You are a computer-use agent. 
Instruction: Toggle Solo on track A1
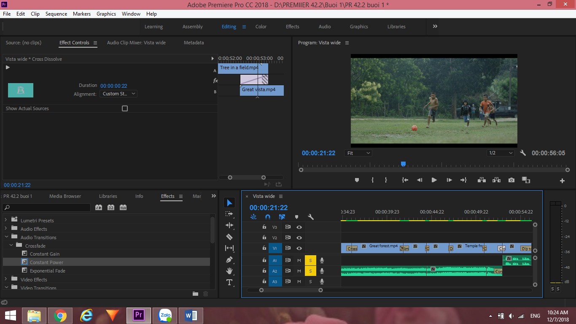coord(310,260)
